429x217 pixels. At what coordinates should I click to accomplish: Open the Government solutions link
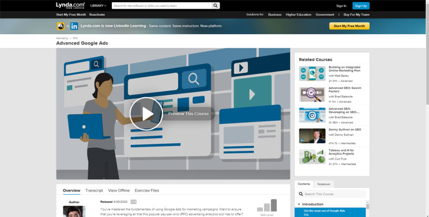pos(325,15)
